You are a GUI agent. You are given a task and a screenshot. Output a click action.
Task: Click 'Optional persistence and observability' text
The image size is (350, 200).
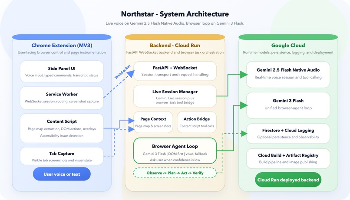288,137
